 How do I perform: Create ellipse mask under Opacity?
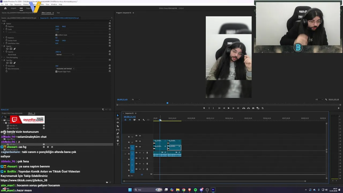coord(8,49)
